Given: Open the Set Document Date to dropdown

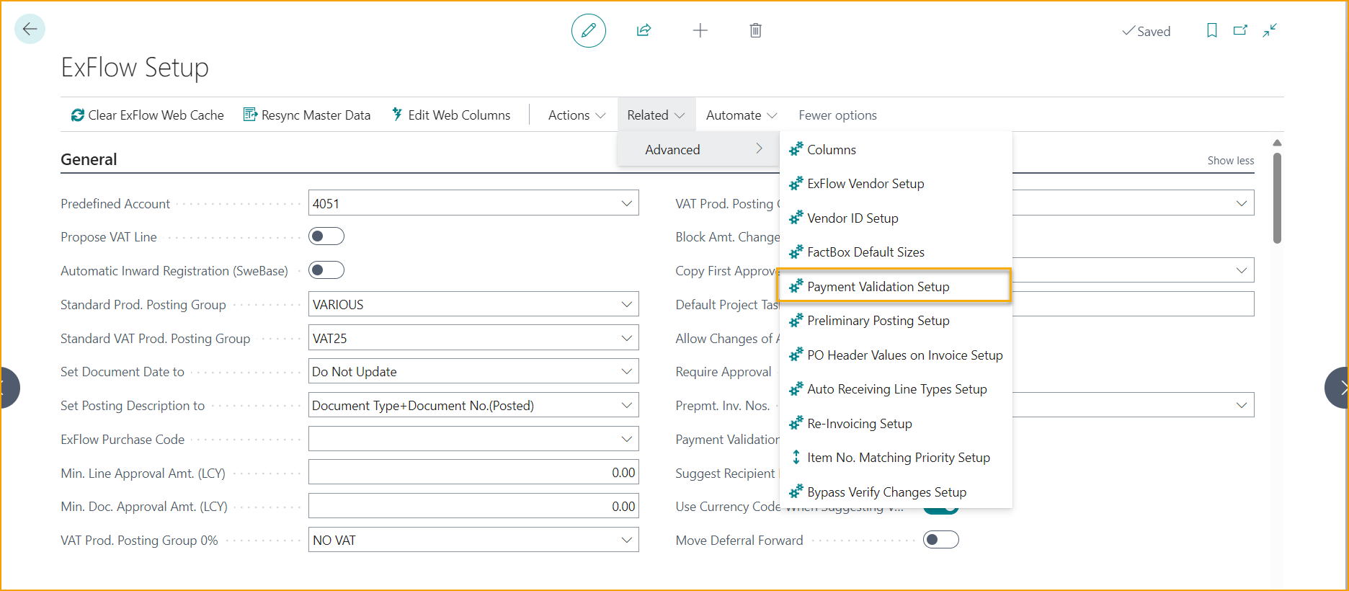Looking at the screenshot, I should pos(626,371).
